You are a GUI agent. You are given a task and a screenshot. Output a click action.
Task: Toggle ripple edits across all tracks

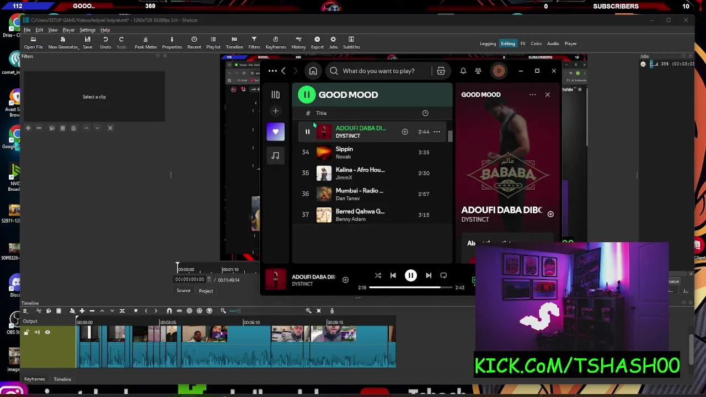[x=199, y=311]
